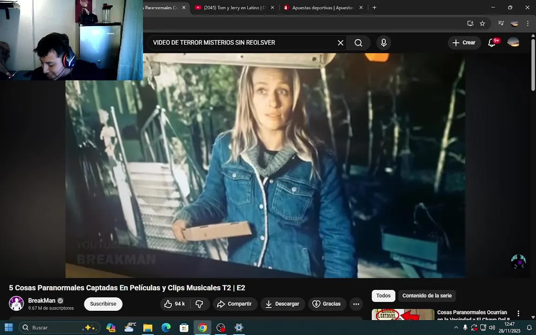Open more actions ellipsis under video
The image size is (536, 335).
356,304
